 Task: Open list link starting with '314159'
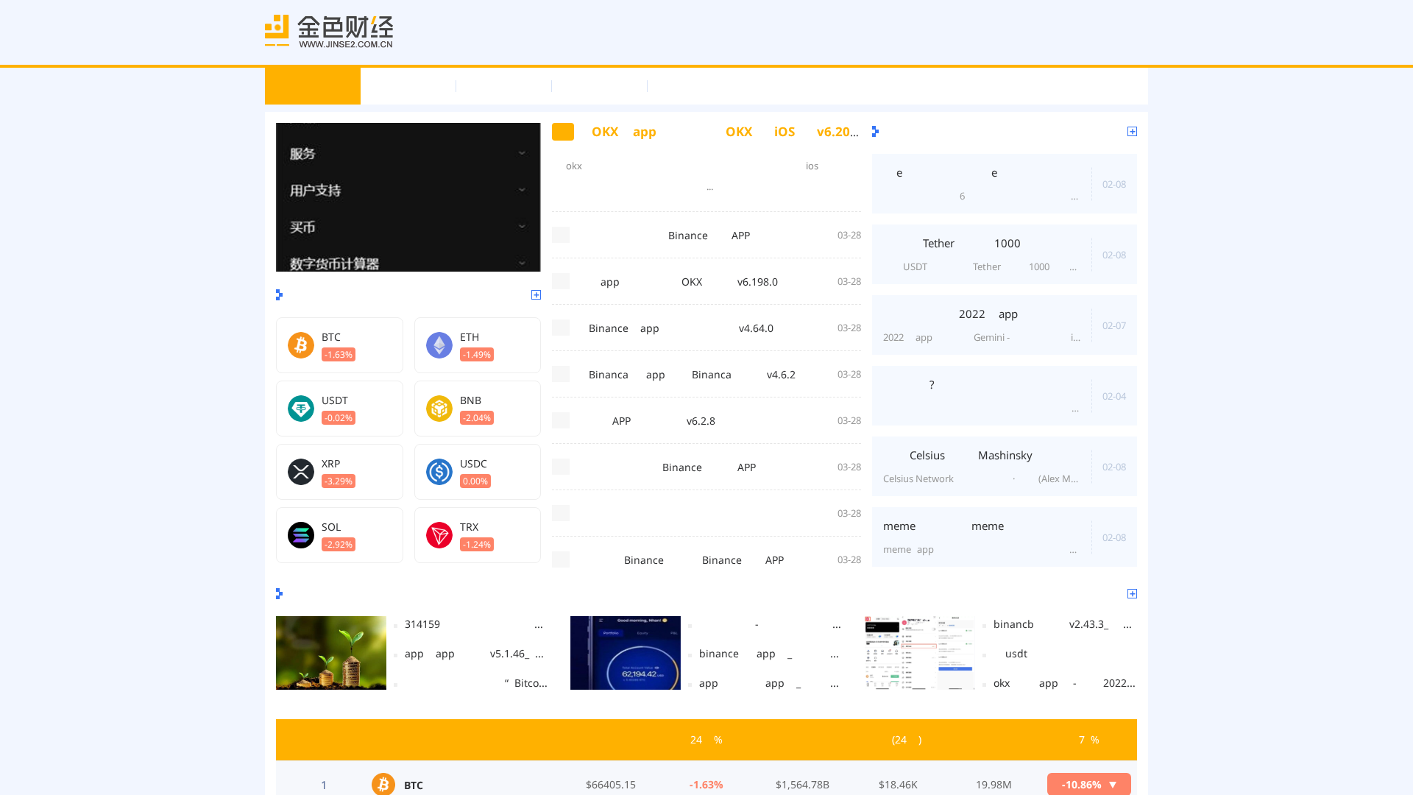click(474, 624)
